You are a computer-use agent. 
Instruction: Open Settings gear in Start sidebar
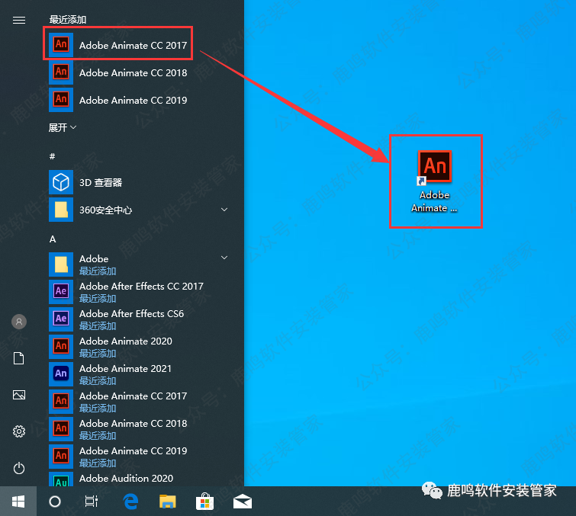pyautogui.click(x=19, y=431)
